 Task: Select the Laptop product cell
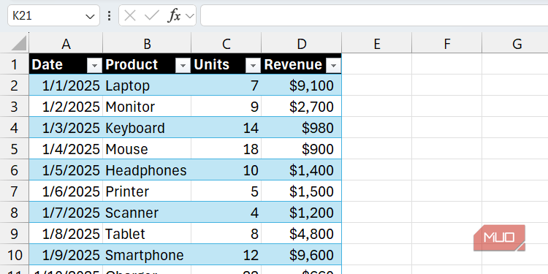click(x=147, y=85)
